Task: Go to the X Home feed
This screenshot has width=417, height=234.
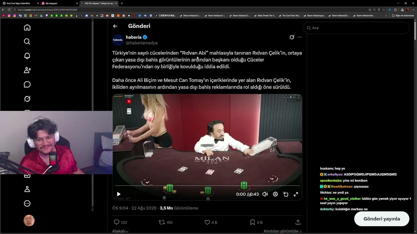Action: pyautogui.click(x=27, y=28)
